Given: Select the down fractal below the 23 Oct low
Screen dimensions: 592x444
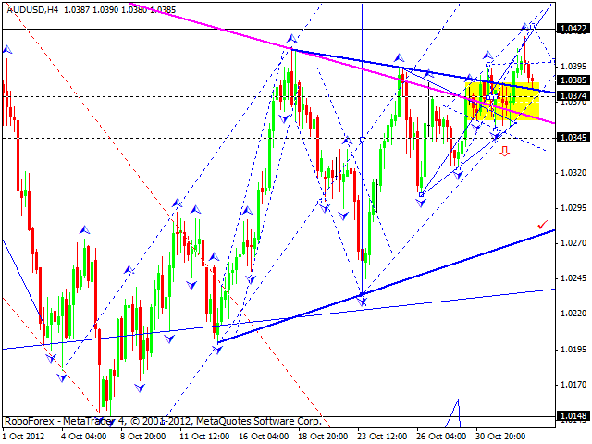Looking at the screenshot, I should click(x=362, y=302).
